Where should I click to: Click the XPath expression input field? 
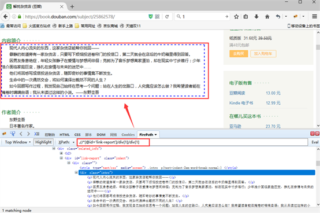click(192, 142)
